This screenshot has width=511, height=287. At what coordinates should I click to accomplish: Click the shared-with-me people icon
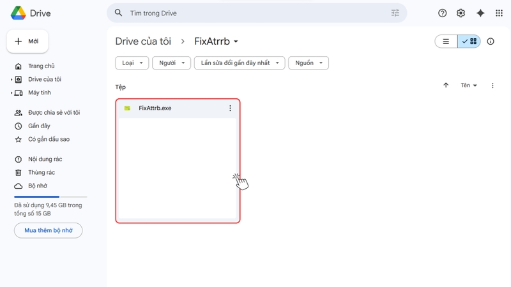(19, 113)
